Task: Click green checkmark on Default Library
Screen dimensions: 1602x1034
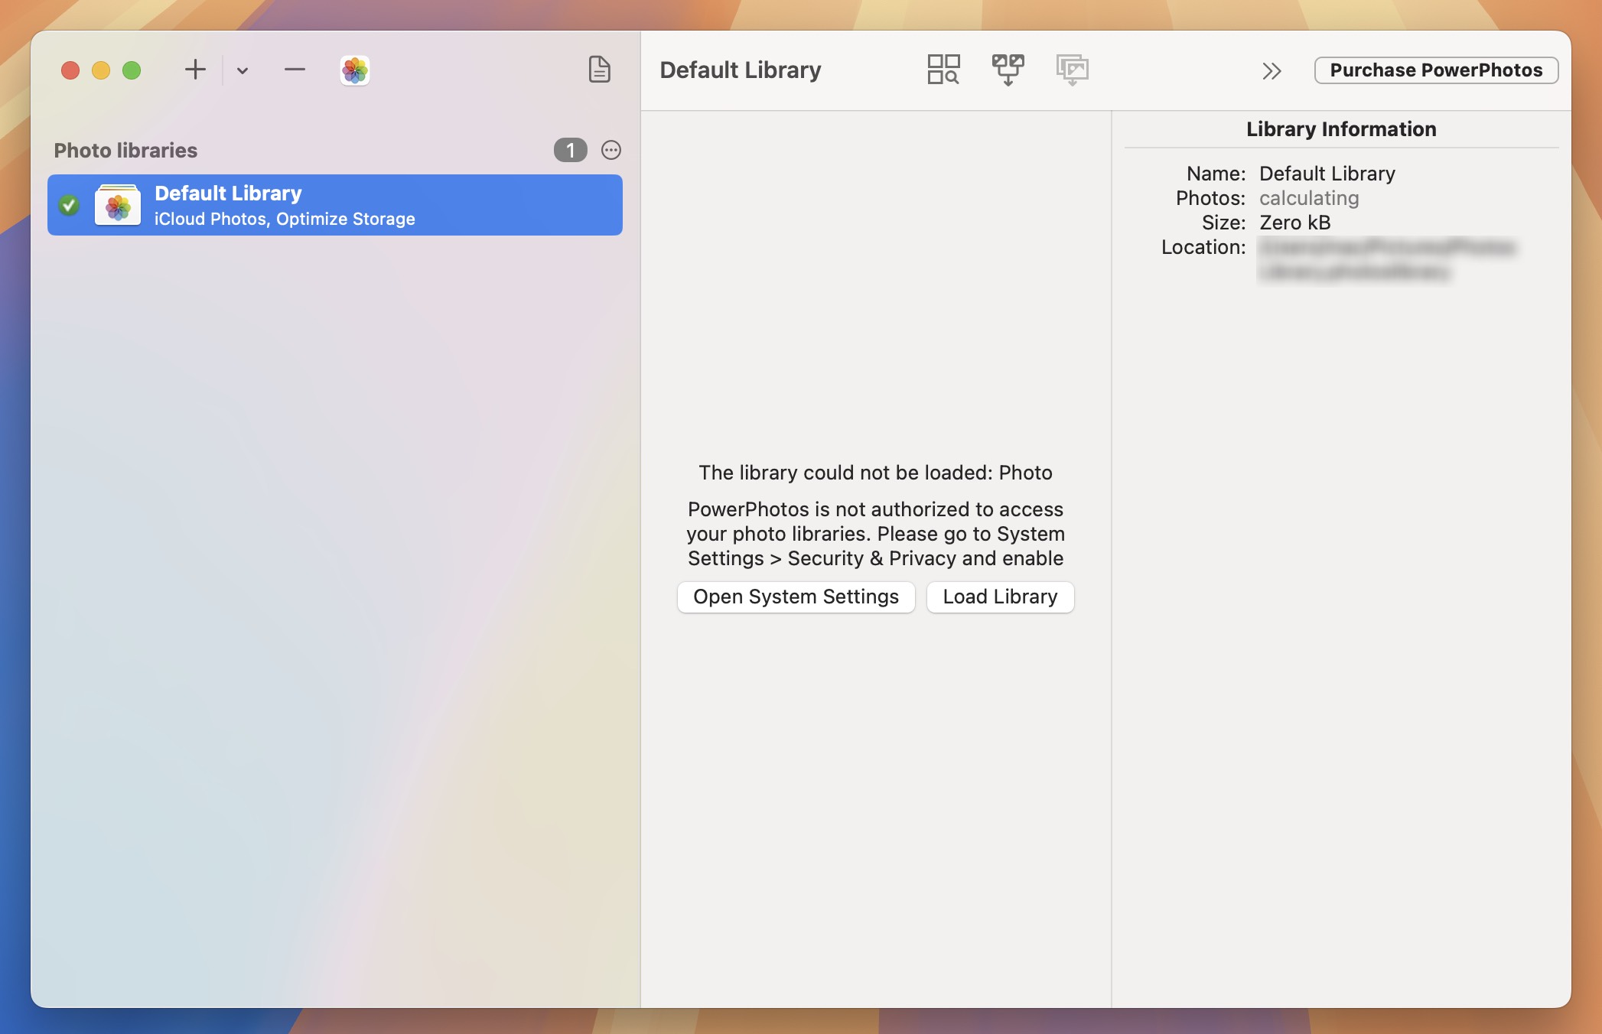Action: click(x=69, y=205)
